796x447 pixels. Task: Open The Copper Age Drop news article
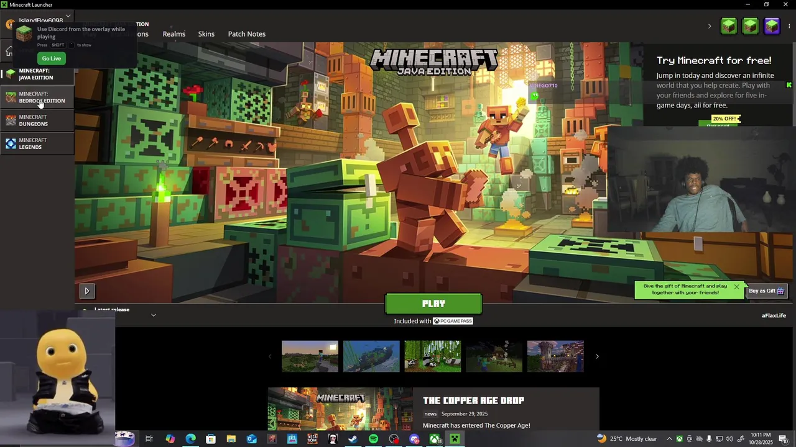tap(473, 400)
